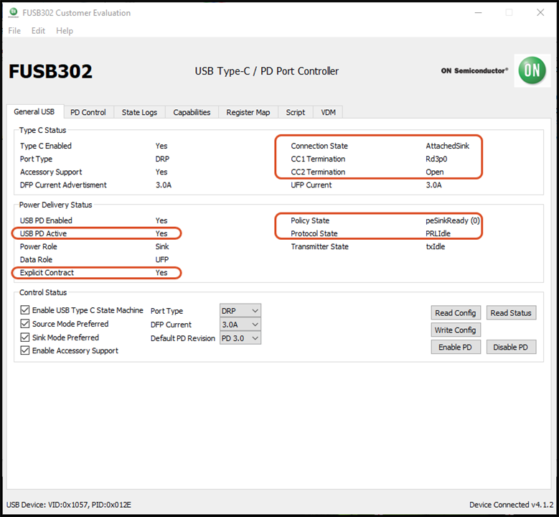Open the Capabilities tab
The width and height of the screenshot is (559, 517).
(192, 113)
